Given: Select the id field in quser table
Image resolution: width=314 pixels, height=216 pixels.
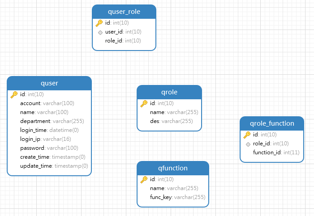Looking at the screenshot, I should [32, 94].
